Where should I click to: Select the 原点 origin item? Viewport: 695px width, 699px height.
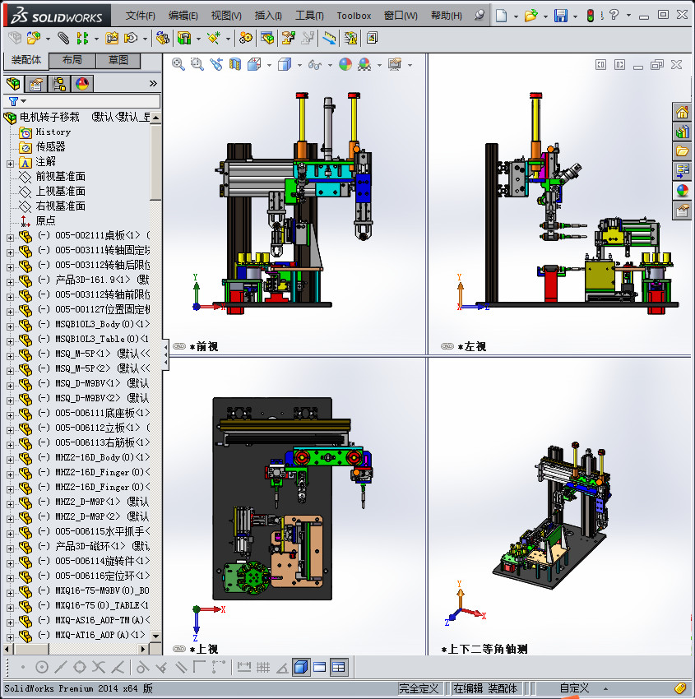(x=45, y=220)
